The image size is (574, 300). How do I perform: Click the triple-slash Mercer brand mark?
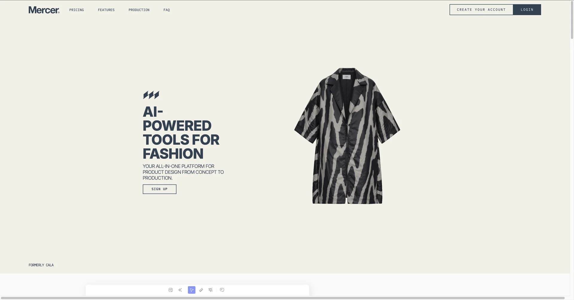pos(151,95)
